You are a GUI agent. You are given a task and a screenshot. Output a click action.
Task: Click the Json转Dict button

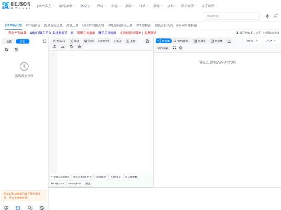pyautogui.click(x=74, y=183)
